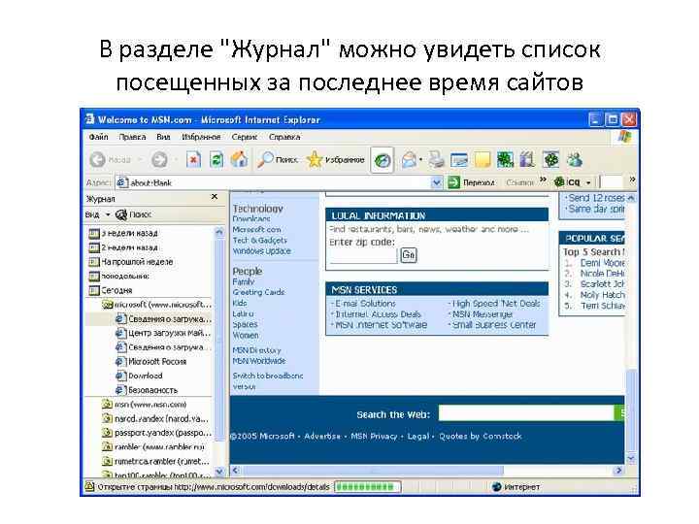Click the Back navigation arrow button

(98, 159)
